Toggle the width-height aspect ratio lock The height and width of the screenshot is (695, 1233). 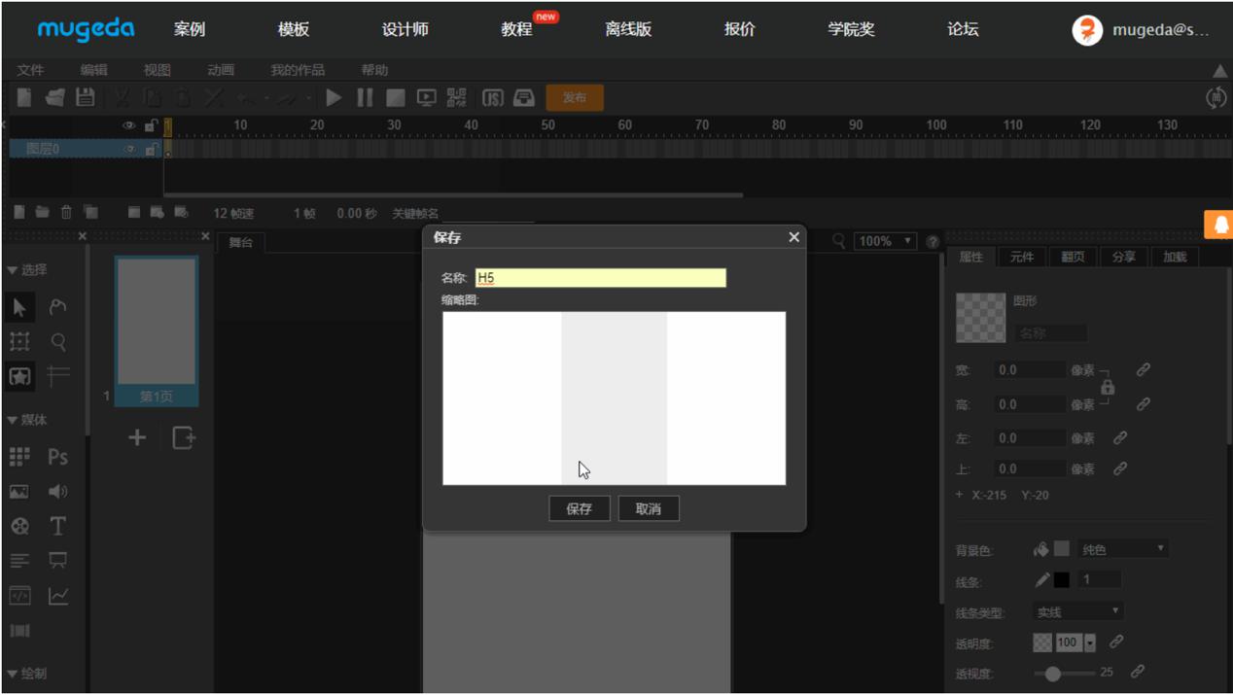point(1108,387)
